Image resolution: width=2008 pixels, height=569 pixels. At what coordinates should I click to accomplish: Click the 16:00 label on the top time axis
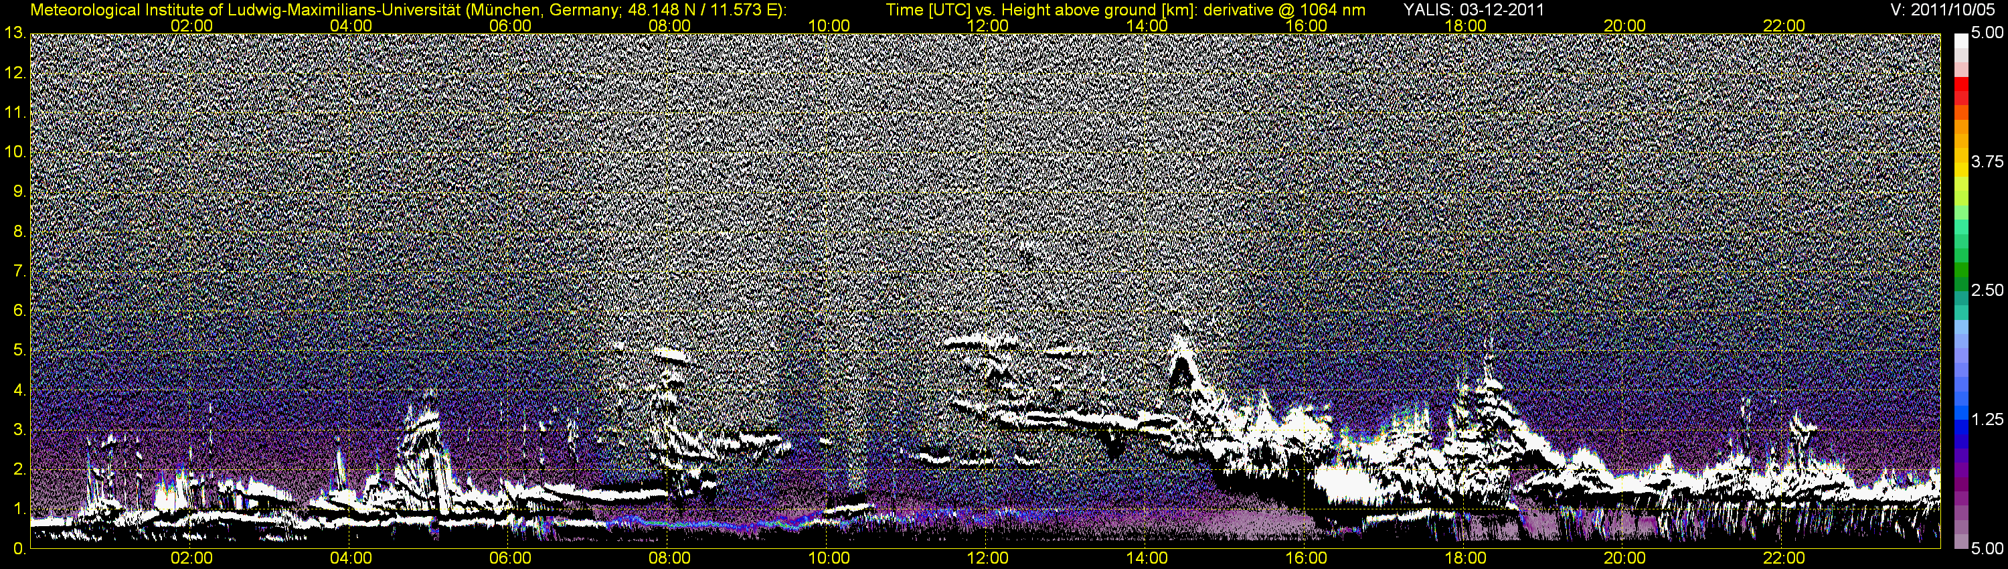1307,25
